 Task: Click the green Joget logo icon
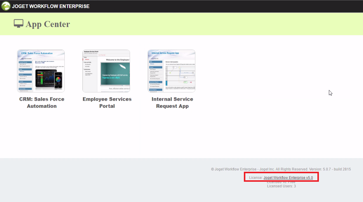tap(6, 6)
